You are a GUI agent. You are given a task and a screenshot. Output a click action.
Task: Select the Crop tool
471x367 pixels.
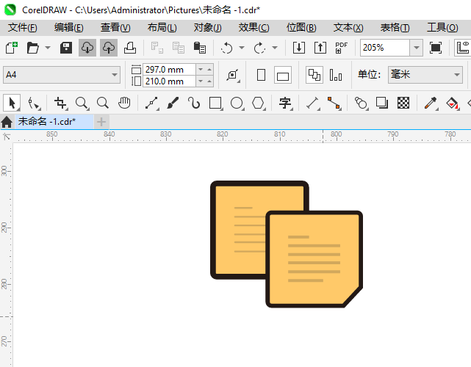click(x=61, y=103)
